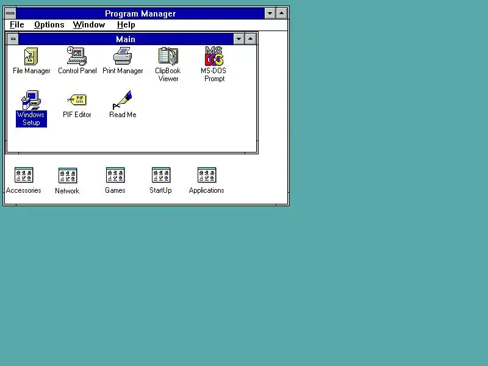The image size is (488, 366).
Task: Click the 'File Manager' label text
Action: click(x=32, y=71)
